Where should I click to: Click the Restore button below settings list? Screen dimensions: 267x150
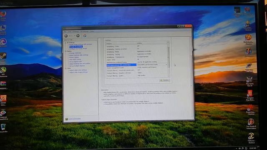click(165, 80)
